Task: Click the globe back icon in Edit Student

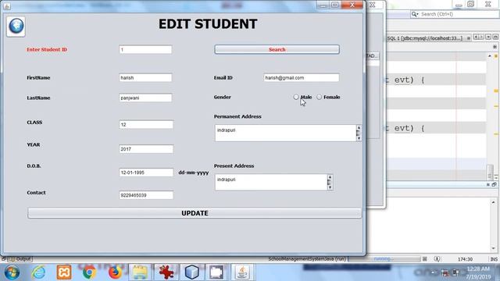Action: pos(16,27)
